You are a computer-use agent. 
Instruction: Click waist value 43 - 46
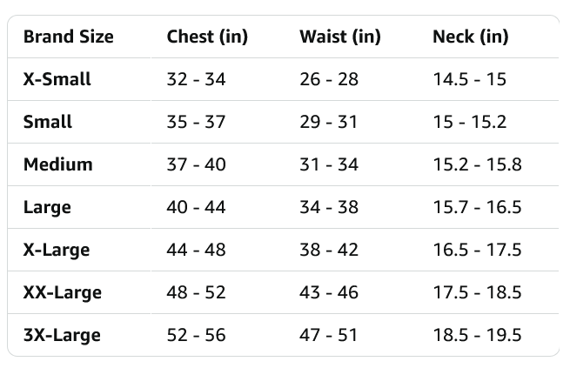[329, 292]
